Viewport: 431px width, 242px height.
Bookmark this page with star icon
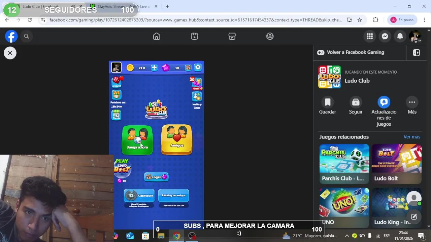click(360, 20)
